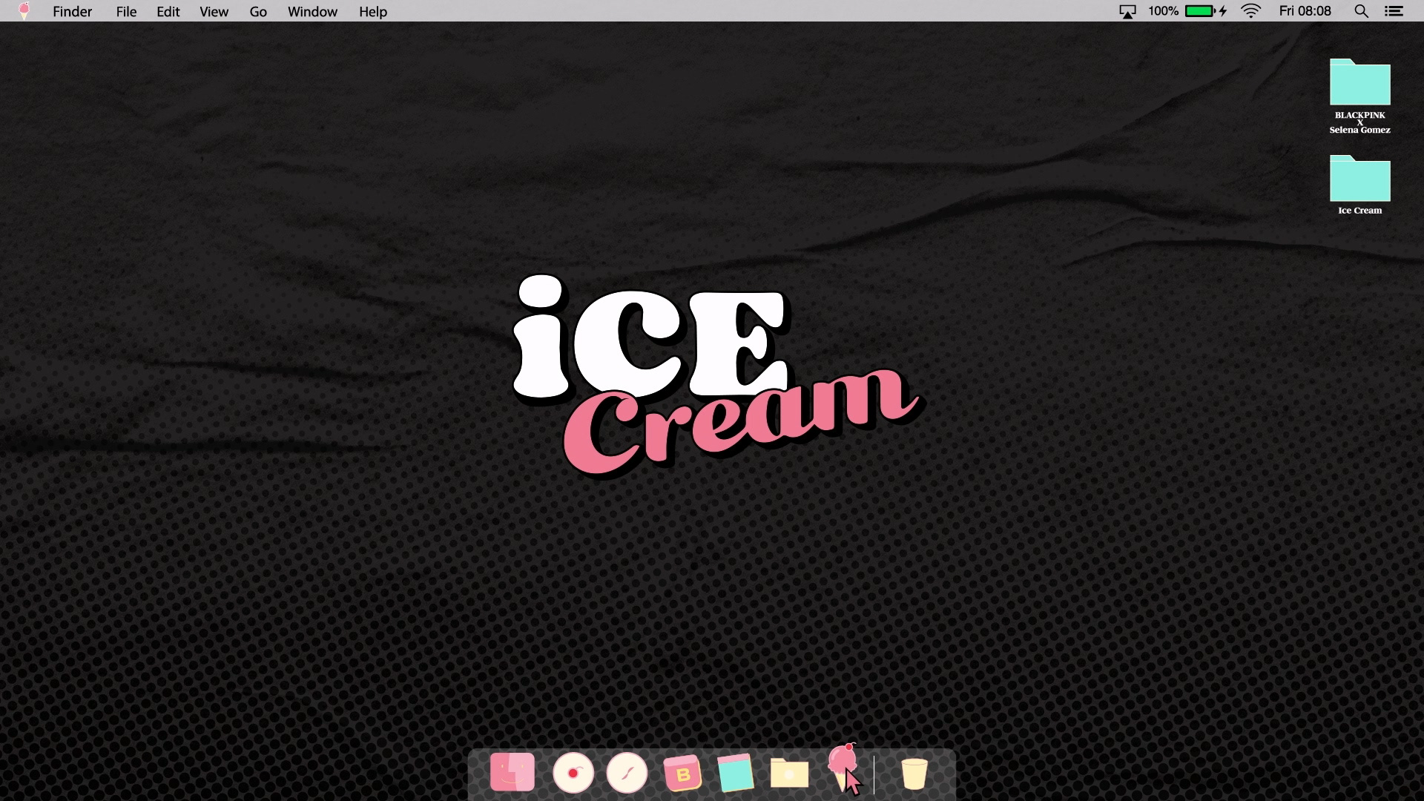The height and width of the screenshot is (801, 1424).
Task: Click the Fri 08:08 clock
Action: point(1305,11)
